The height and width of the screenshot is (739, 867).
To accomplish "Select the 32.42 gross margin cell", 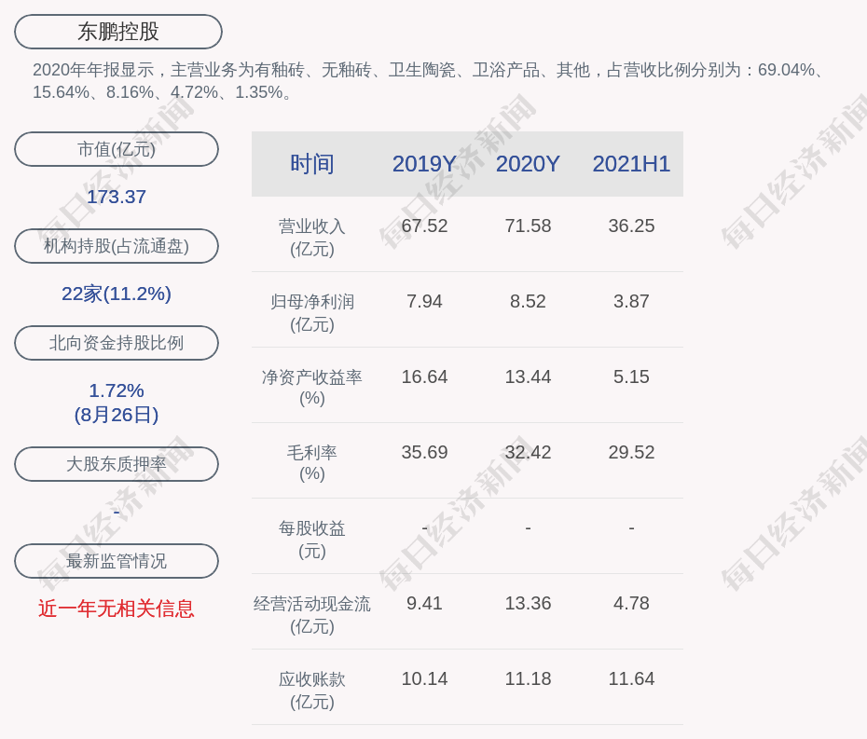I will tap(528, 452).
